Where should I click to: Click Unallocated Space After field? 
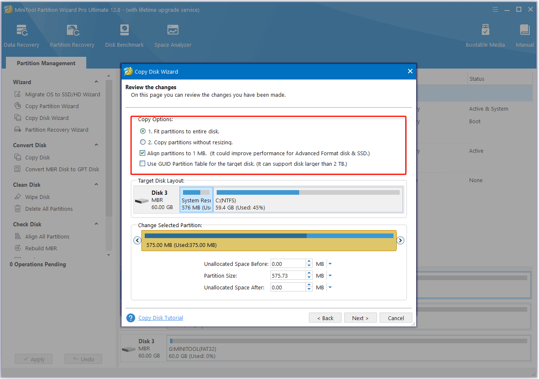click(288, 287)
